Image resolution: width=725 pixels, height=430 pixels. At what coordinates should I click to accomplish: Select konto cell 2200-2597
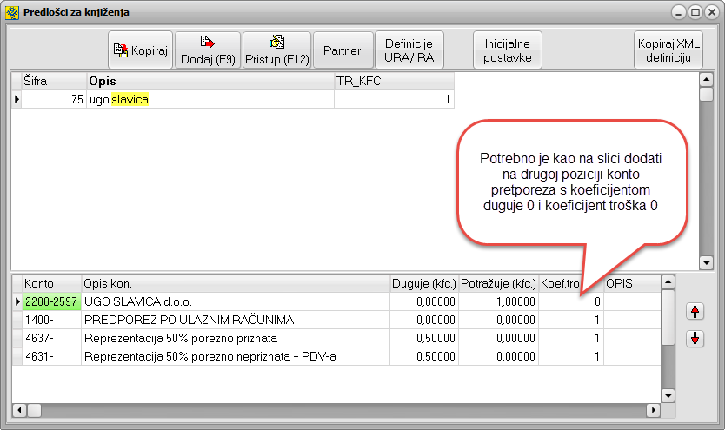[51, 301]
